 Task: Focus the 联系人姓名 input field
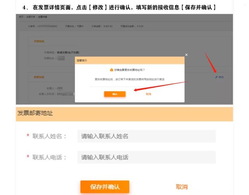146,136
